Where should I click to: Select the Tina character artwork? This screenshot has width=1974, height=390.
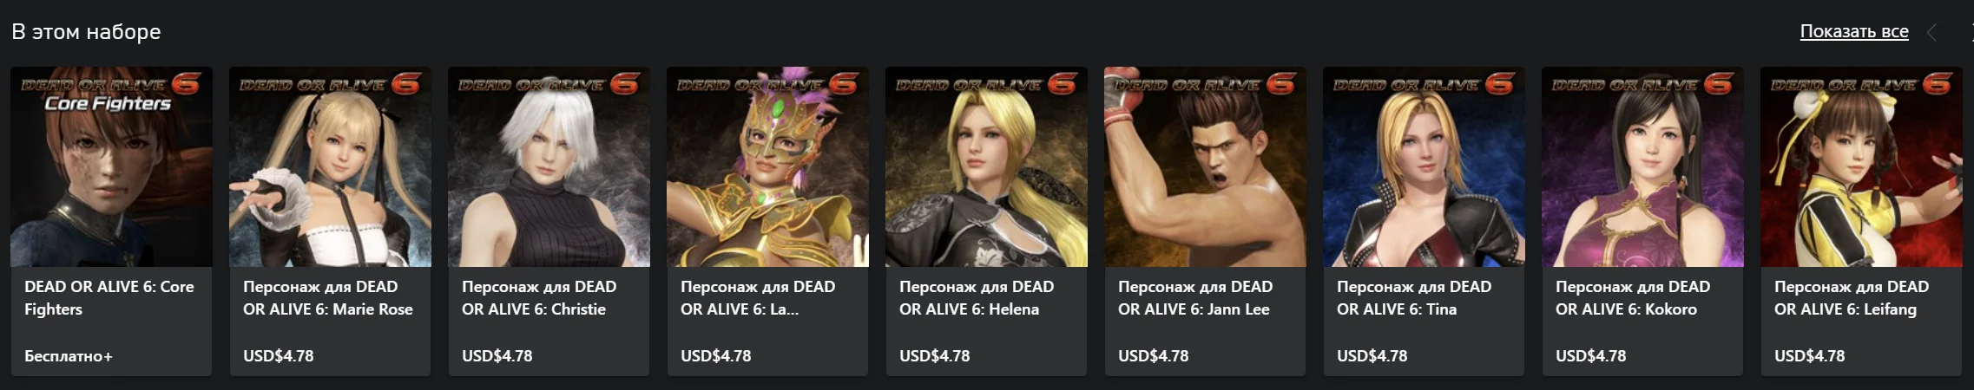click(x=1424, y=166)
